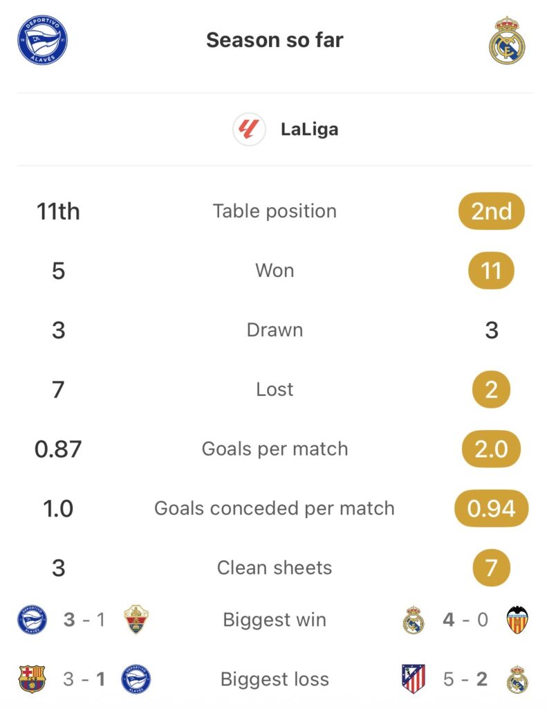Tap the 3 - 1 Alavés biggest win score

click(84, 619)
